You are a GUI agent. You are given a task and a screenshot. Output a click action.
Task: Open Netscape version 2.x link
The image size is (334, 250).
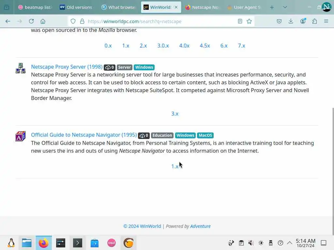click(143, 46)
